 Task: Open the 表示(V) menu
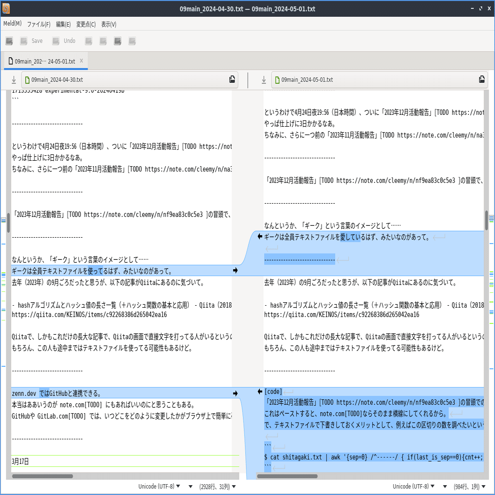point(108,24)
